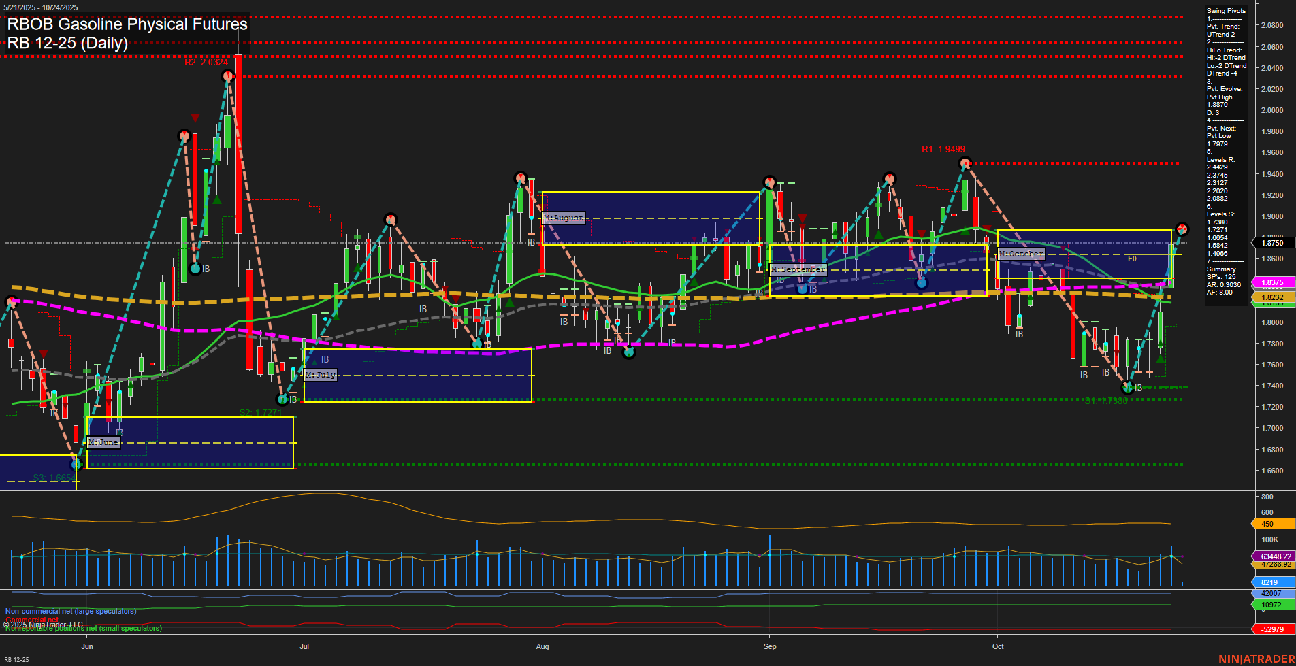The height and width of the screenshot is (666, 1296).
Task: Click the 2025 NinjaTrader LLC copyright text
Action: coord(43,624)
